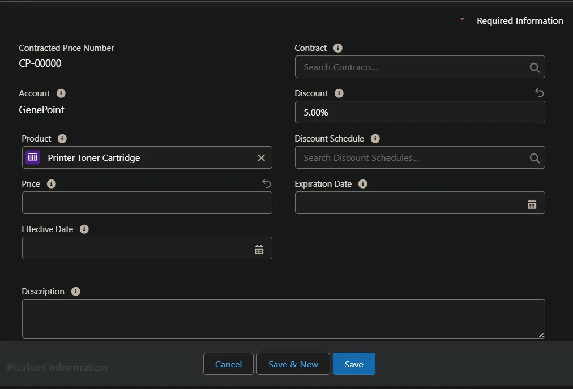Image resolution: width=573 pixels, height=389 pixels.
Task: Click the search icon in Discount Schedule field
Action: coord(534,158)
